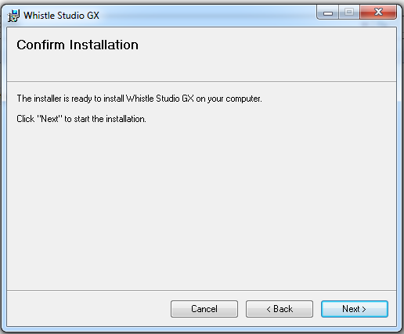Viewport: 404px width, 334px height.
Task: Go to previous step with Back button
Action: [280, 309]
